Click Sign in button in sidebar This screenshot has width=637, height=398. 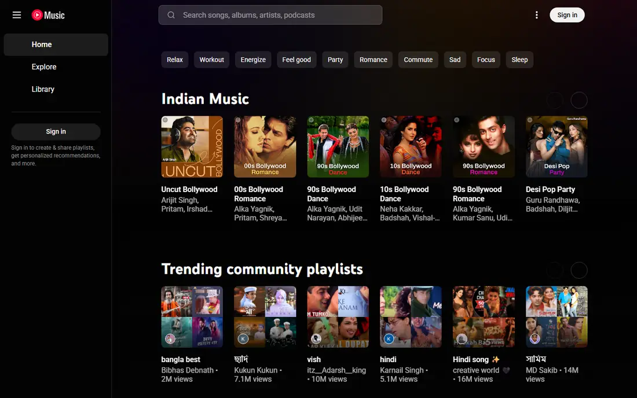pyautogui.click(x=56, y=131)
